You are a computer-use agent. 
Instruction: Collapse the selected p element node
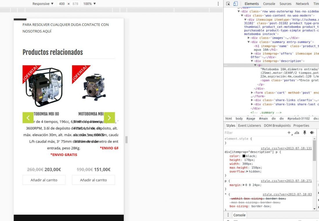tap(255, 65)
